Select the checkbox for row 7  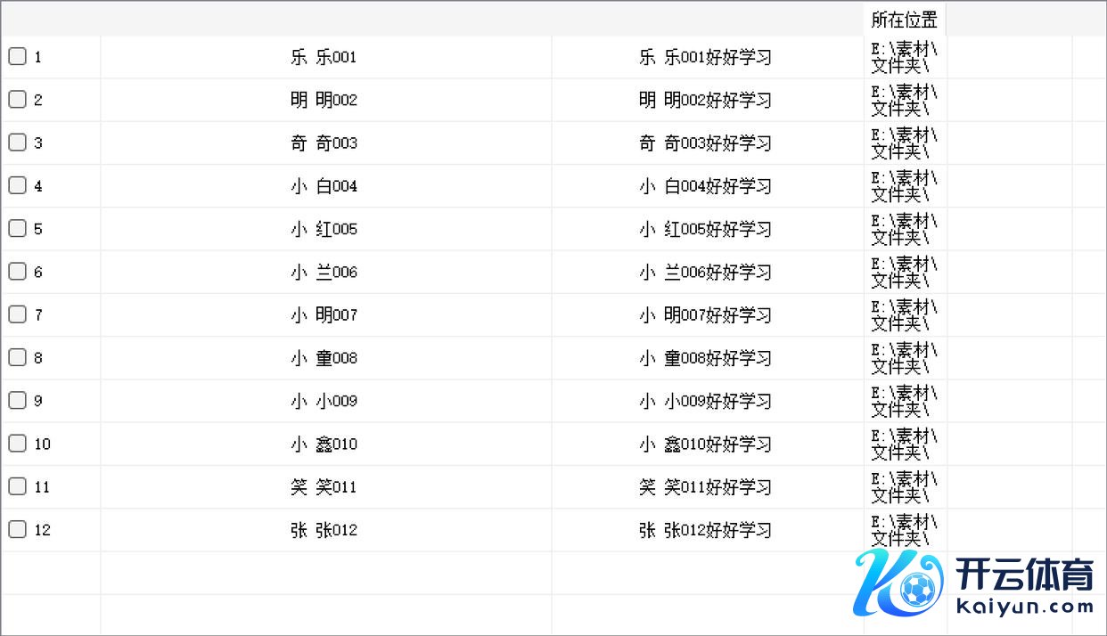pos(17,314)
